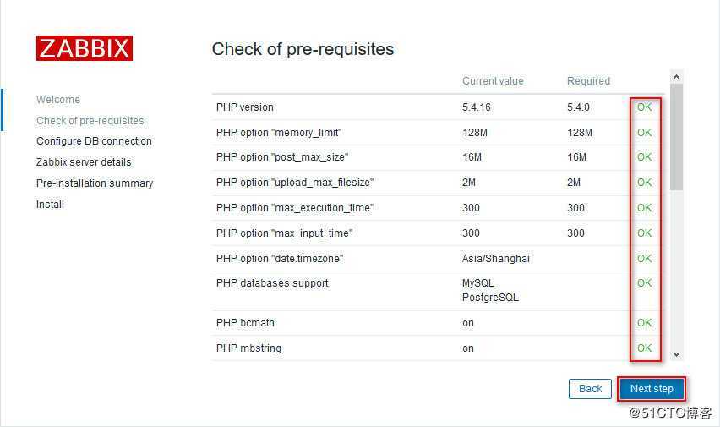Click the Current value column header

click(x=493, y=81)
